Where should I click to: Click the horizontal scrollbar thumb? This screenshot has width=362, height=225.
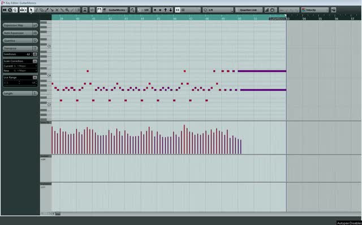coord(58,214)
